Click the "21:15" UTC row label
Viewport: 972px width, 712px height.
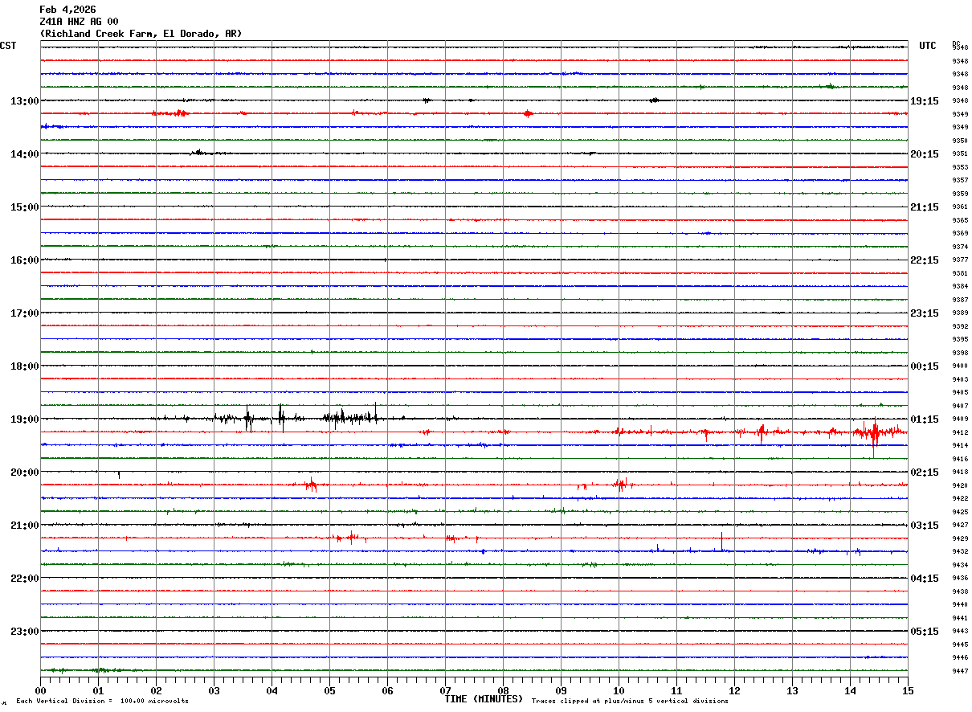(x=925, y=207)
